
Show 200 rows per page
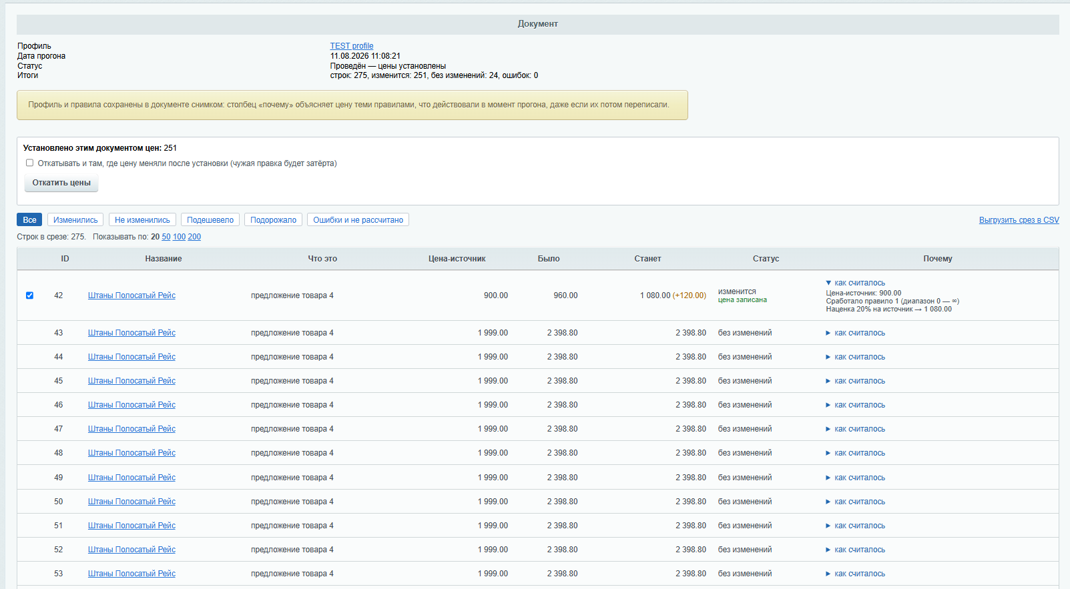click(194, 237)
